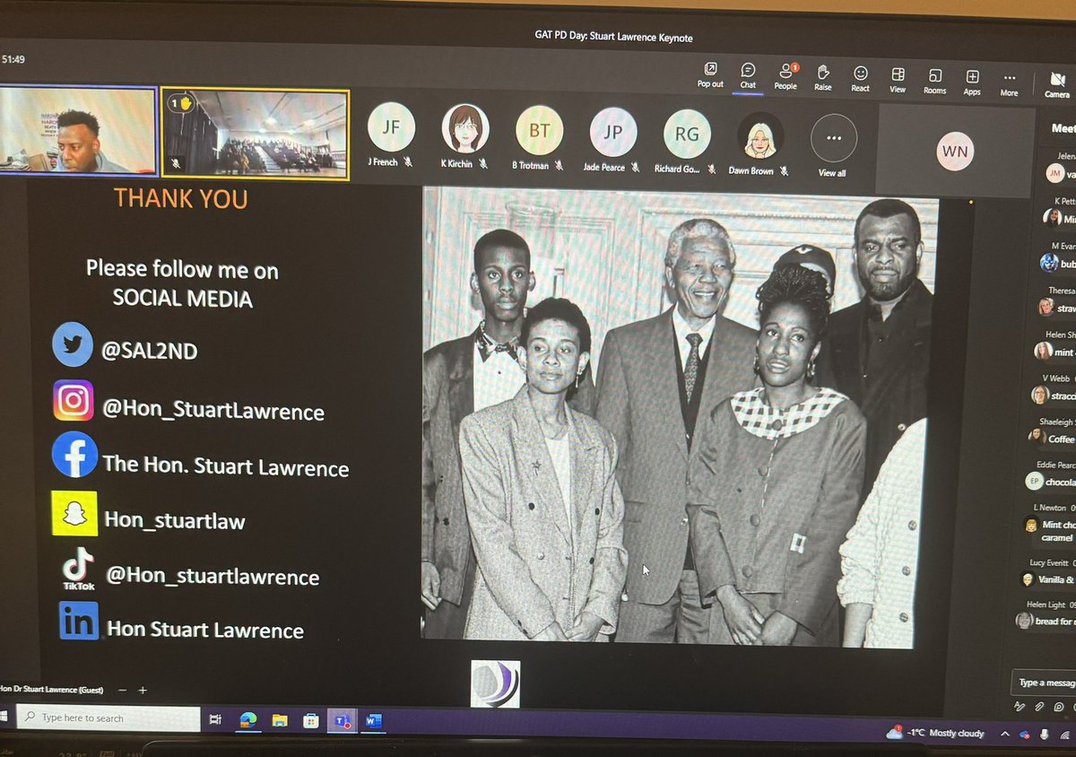Open the Loop components icon
The width and height of the screenshot is (1076, 757).
[1060, 708]
